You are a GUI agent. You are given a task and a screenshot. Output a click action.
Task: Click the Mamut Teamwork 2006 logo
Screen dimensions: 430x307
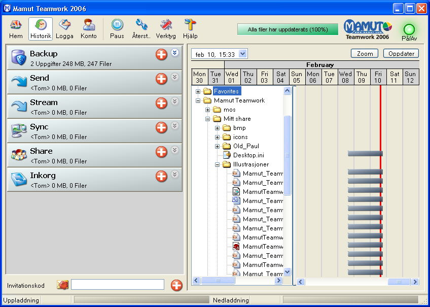point(368,29)
